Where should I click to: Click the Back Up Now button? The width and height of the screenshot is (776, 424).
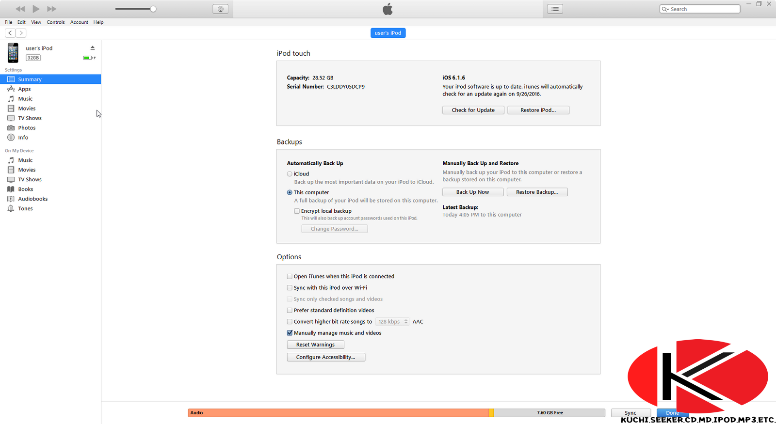click(473, 192)
